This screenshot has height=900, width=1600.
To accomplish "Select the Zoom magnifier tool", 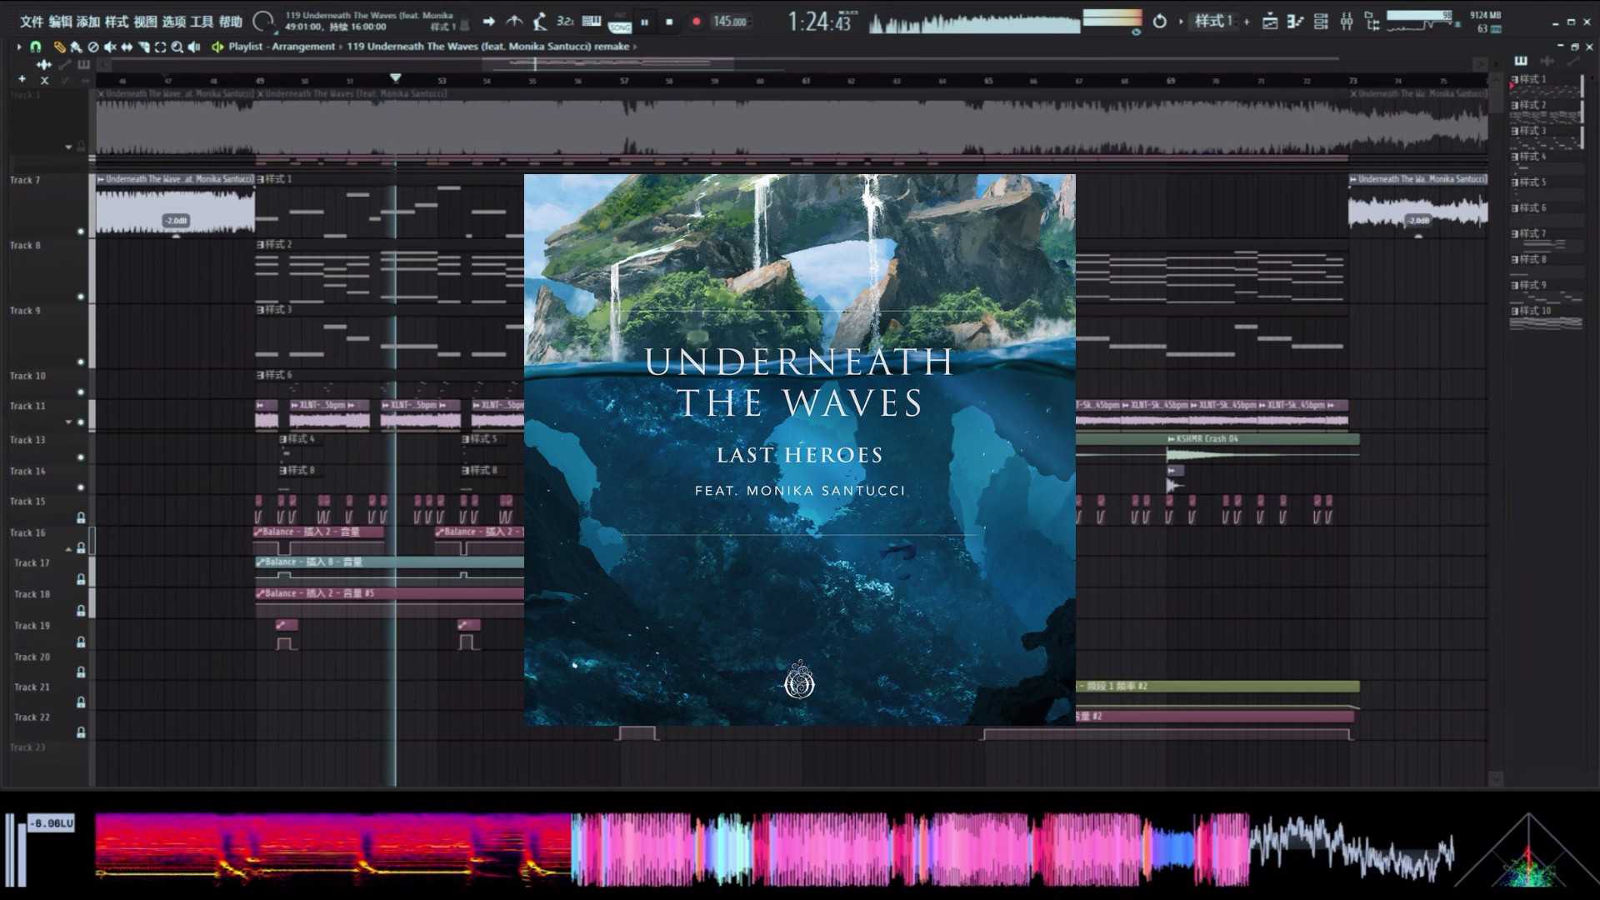I will [x=177, y=47].
